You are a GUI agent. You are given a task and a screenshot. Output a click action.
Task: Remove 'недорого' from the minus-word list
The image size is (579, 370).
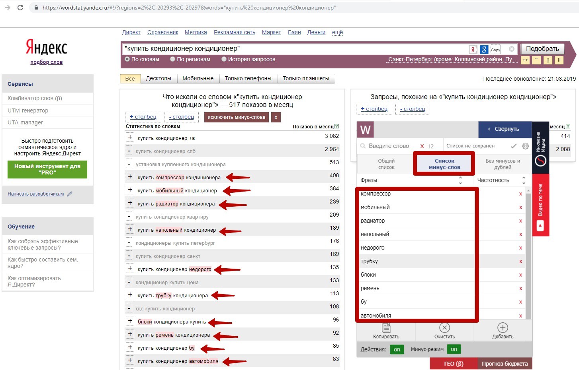point(520,248)
